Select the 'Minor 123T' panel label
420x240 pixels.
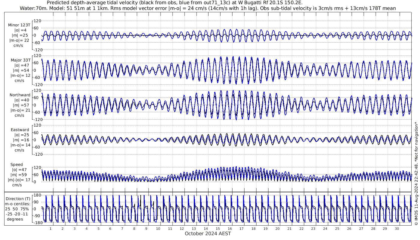pos(19,25)
